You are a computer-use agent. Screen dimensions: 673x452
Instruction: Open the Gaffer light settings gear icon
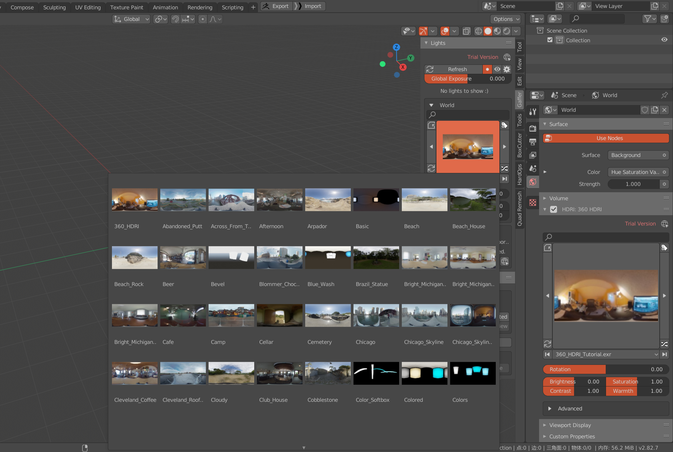[x=507, y=69]
